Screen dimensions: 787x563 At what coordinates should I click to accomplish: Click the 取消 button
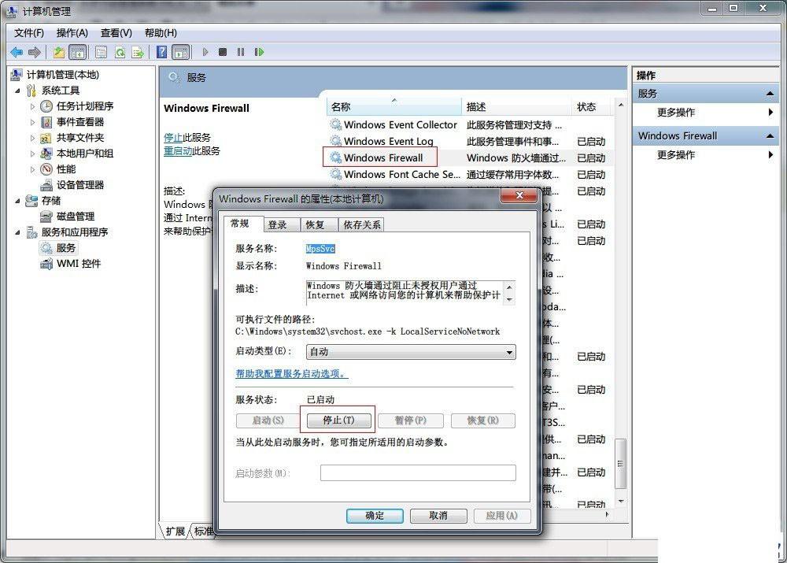tap(438, 515)
